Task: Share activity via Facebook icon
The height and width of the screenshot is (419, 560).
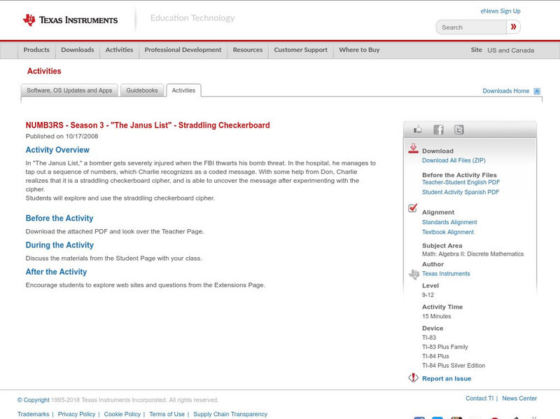Action: tap(438, 130)
